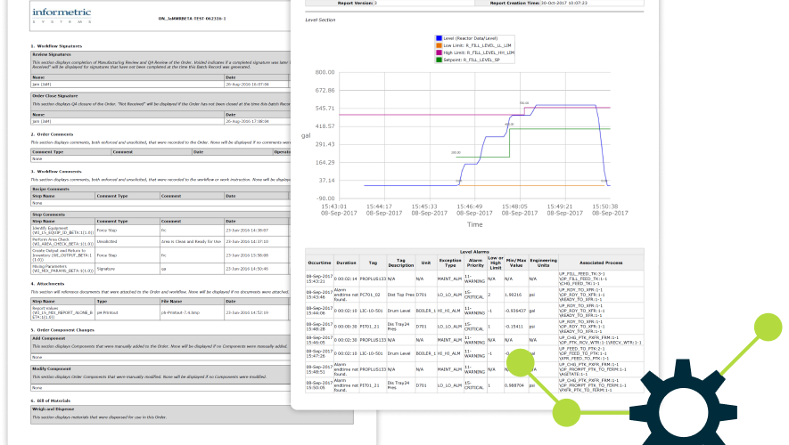This screenshot has width=789, height=445.
Task: Select the 'Step Comments' table header
Action: (48, 214)
